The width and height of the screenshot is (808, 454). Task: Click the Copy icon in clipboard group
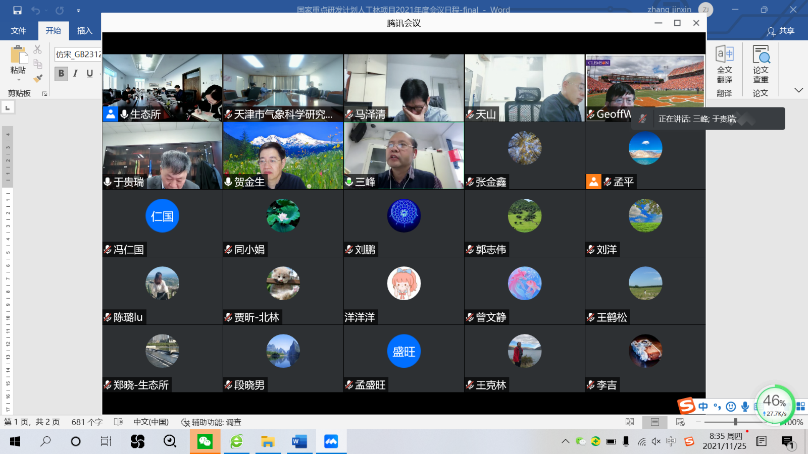pos(38,64)
